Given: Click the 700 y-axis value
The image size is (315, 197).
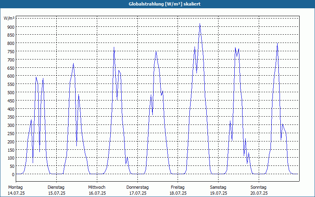Looking at the screenshot, I should click(x=11, y=60).
